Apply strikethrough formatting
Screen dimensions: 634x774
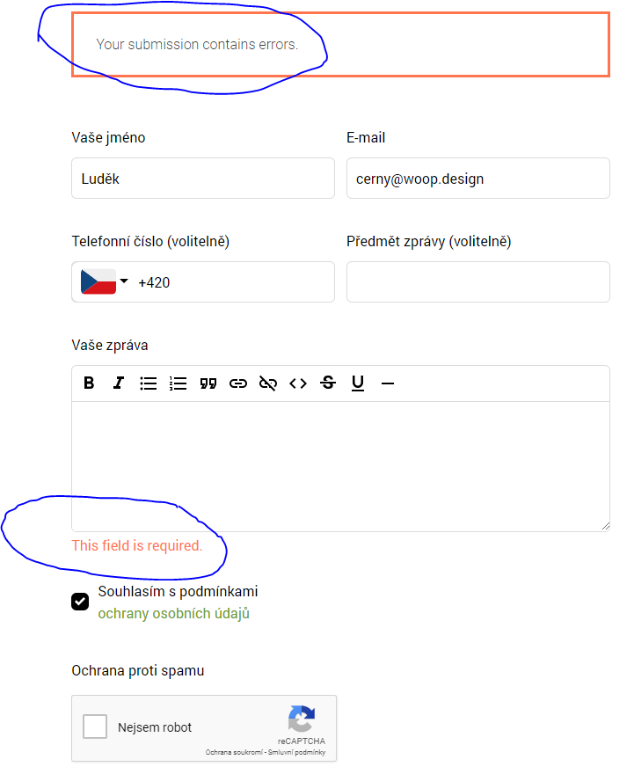point(328,383)
